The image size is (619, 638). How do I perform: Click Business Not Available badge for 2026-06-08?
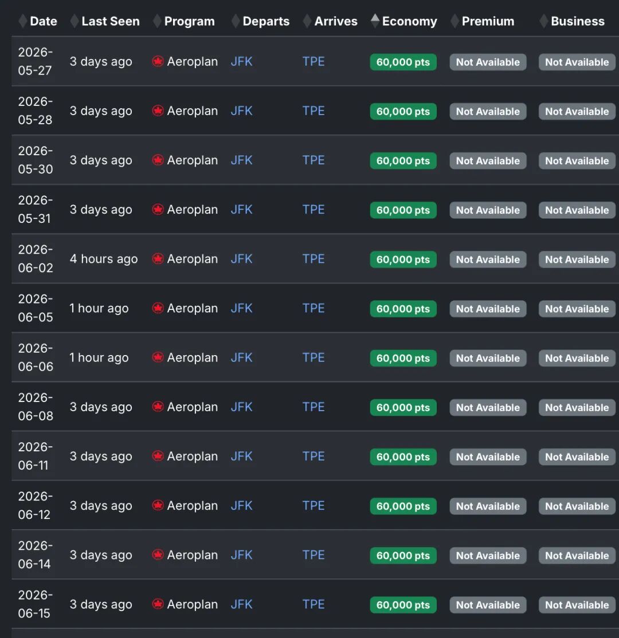pyautogui.click(x=577, y=408)
